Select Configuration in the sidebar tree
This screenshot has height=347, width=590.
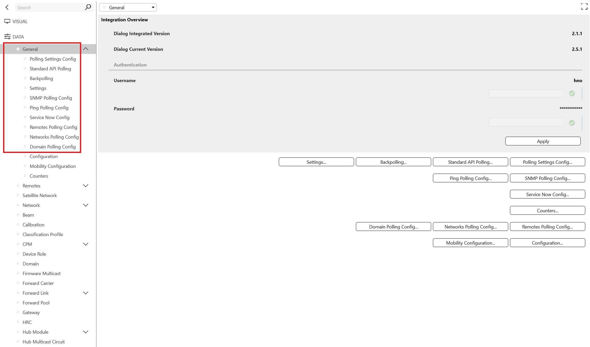44,156
